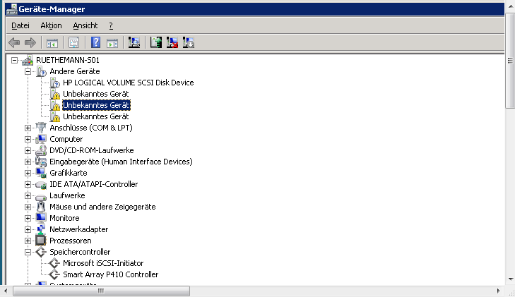This screenshot has width=515, height=297.
Task: Expand the Prozessoren branch
Action: pyautogui.click(x=28, y=241)
